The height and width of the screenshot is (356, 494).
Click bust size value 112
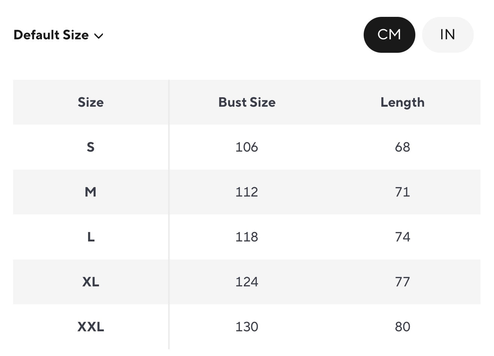(247, 192)
